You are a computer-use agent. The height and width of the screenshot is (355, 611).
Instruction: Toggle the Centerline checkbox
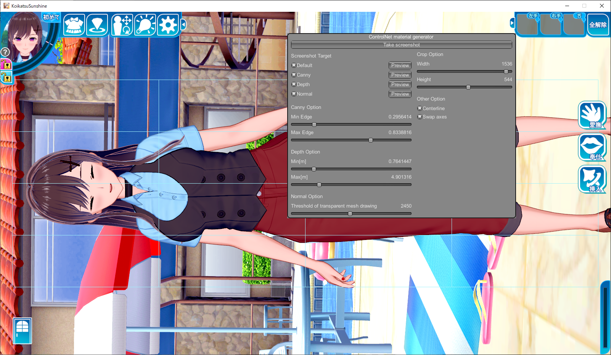[x=420, y=109]
